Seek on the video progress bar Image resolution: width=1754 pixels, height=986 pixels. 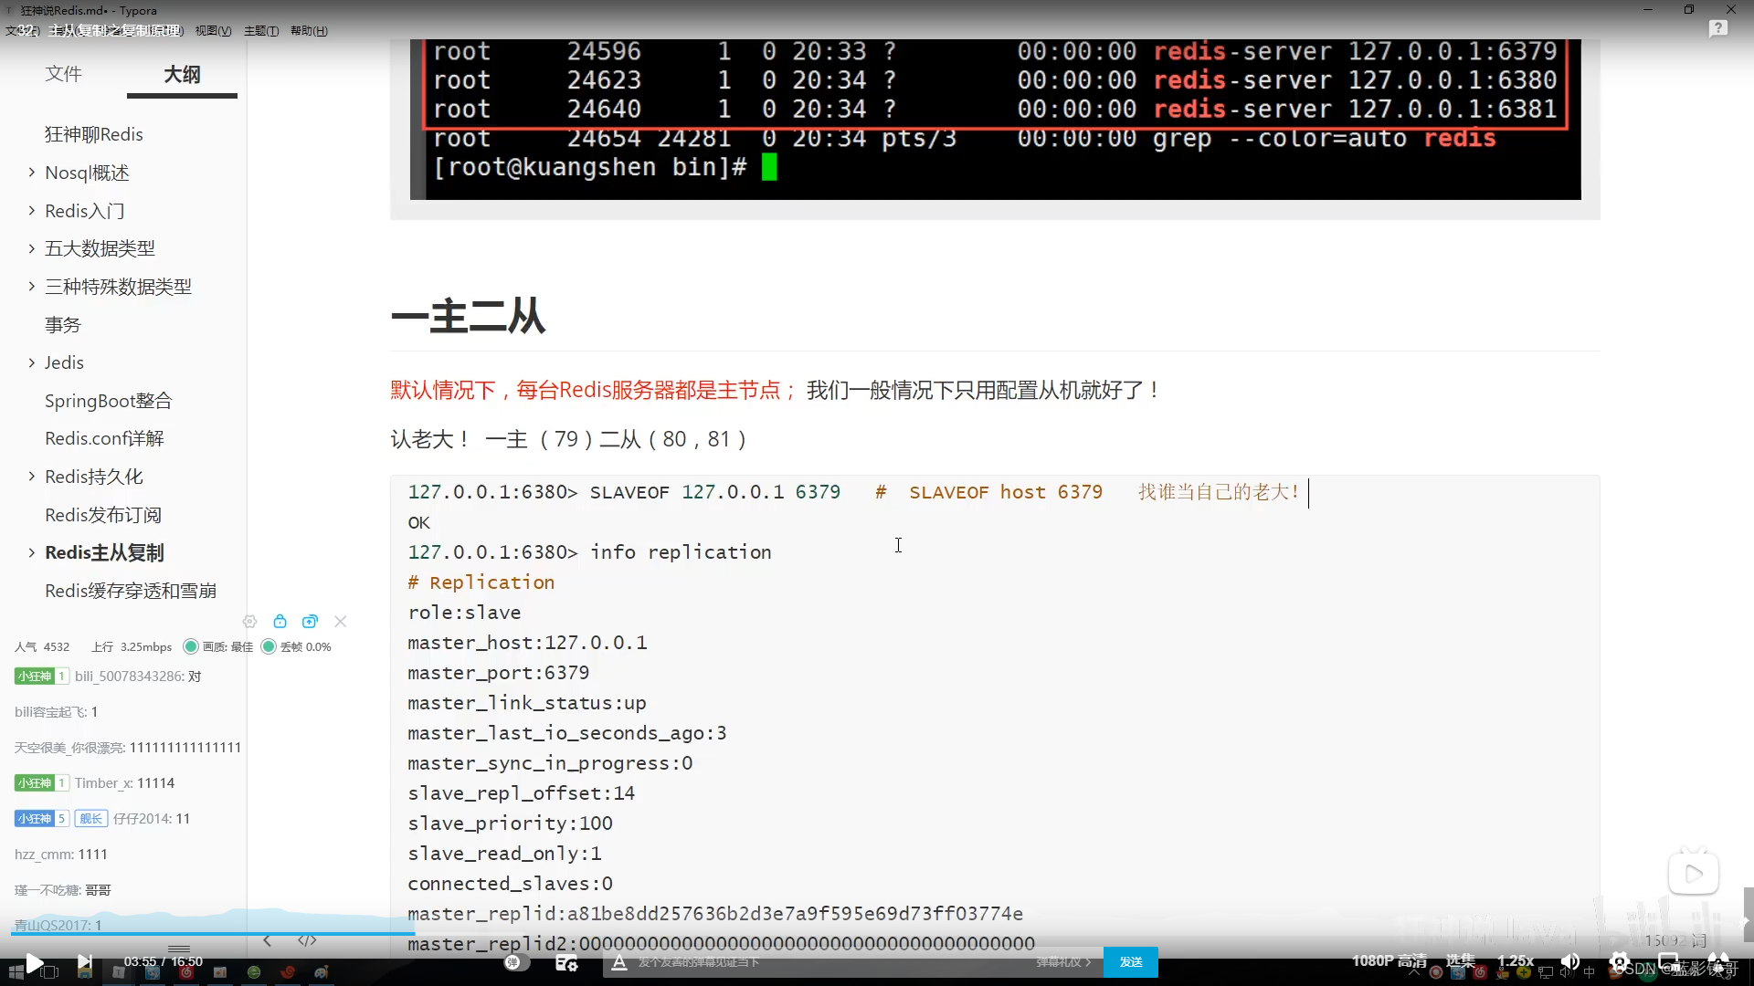click(x=877, y=934)
